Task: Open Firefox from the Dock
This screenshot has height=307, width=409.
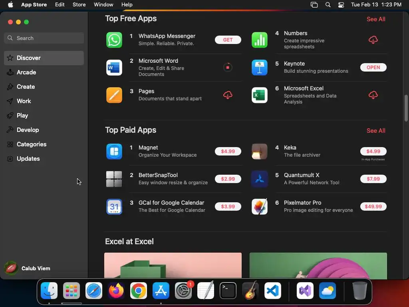Action: coord(116,291)
